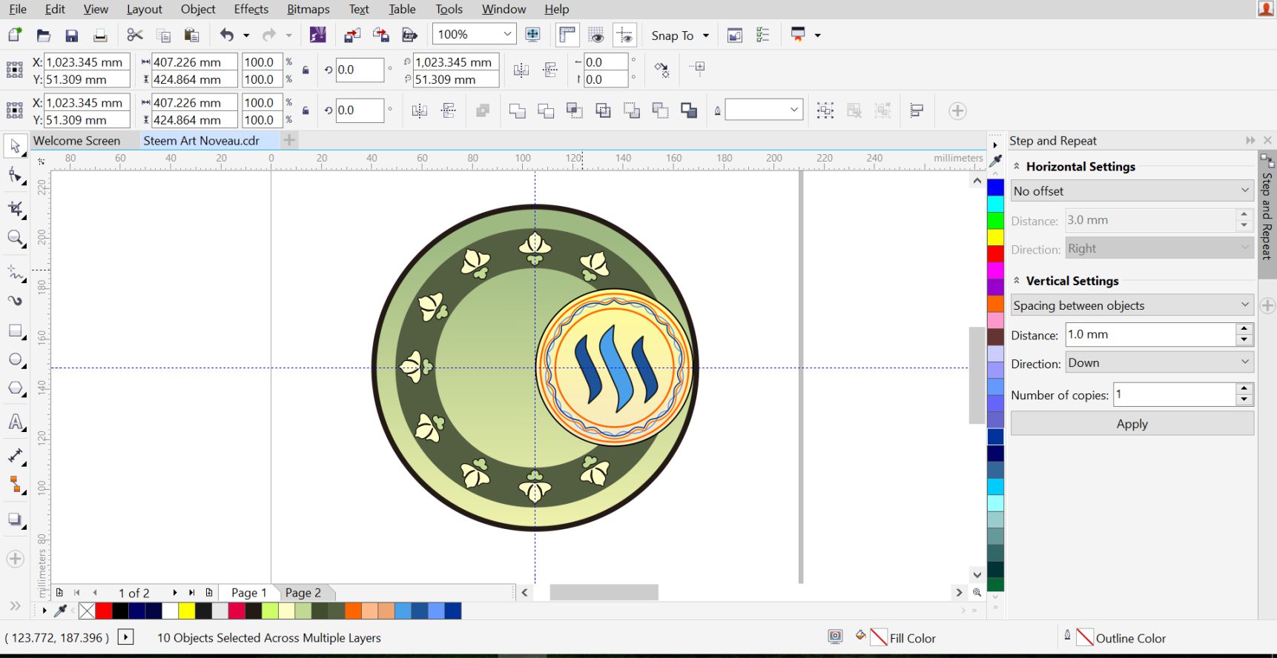The image size is (1277, 658).
Task: Click the Group objects button
Action: pos(825,110)
